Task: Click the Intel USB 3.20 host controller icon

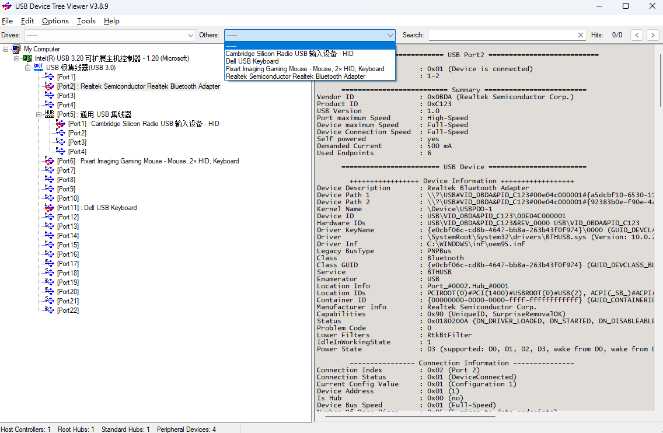Action: tap(27, 58)
